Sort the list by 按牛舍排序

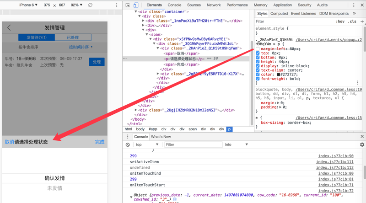[x=28, y=47]
